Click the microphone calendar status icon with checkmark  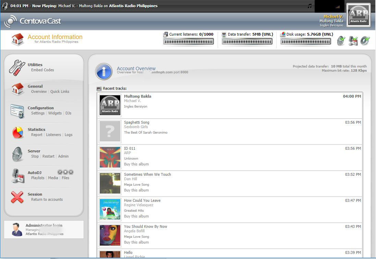pos(353,41)
